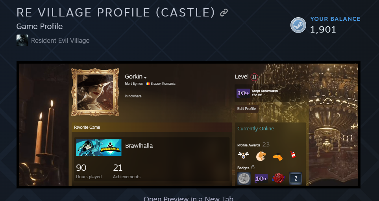
Task: Open the blue number 2 badge
Action: (x=296, y=179)
